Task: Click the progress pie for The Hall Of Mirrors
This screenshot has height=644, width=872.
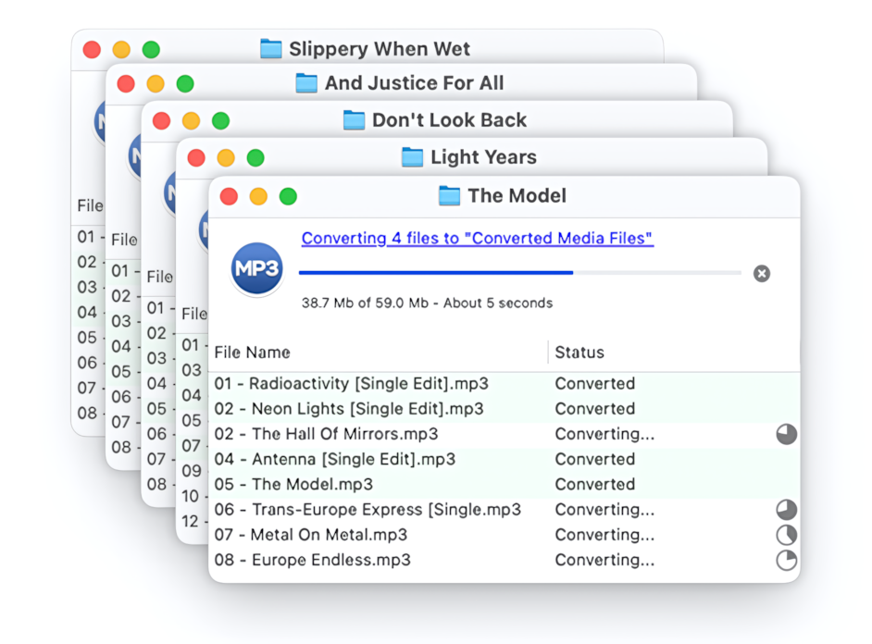Action: tap(786, 434)
